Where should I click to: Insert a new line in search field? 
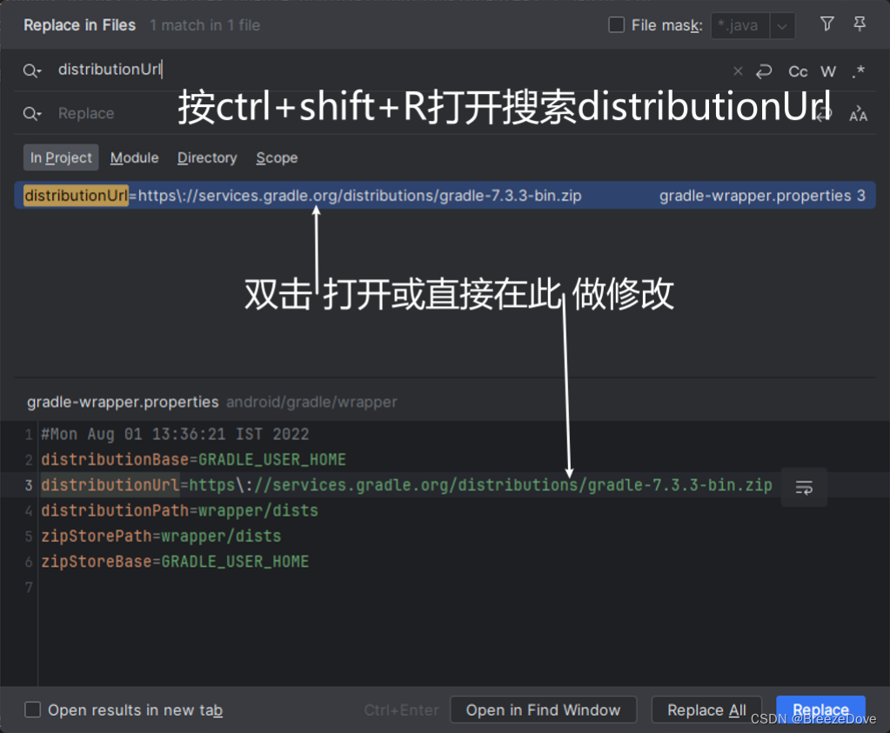[764, 71]
